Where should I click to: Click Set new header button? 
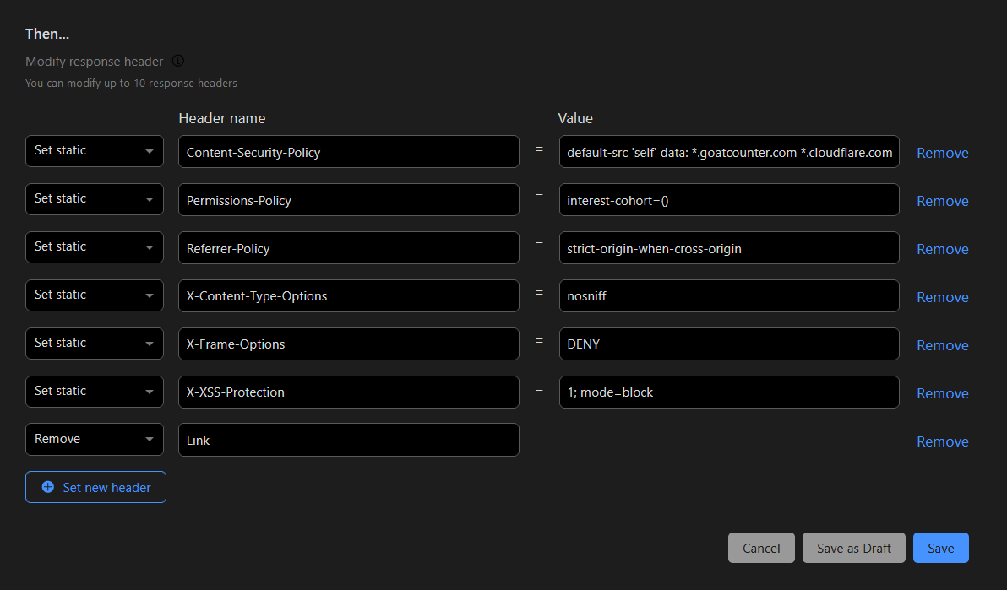tap(95, 487)
